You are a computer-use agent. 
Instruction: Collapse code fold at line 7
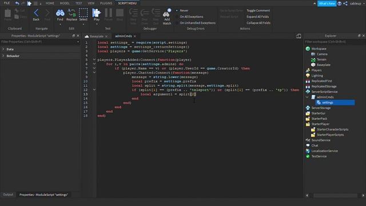point(94,68)
